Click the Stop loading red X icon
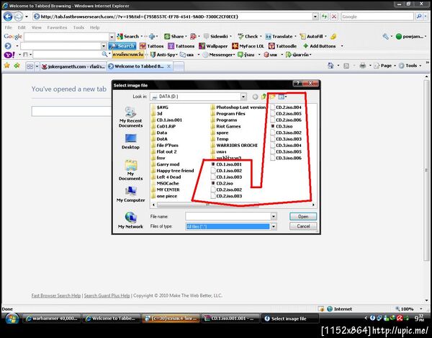This screenshot has height=338, width=432. (334, 17)
